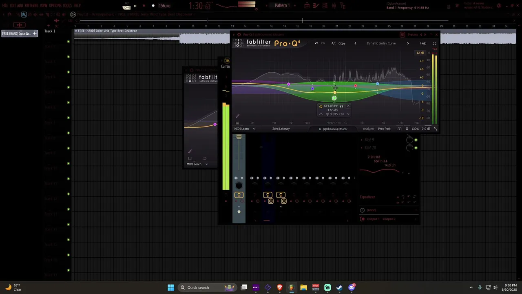
Task: Adjust the 130% output scale value
Action: [415, 129]
